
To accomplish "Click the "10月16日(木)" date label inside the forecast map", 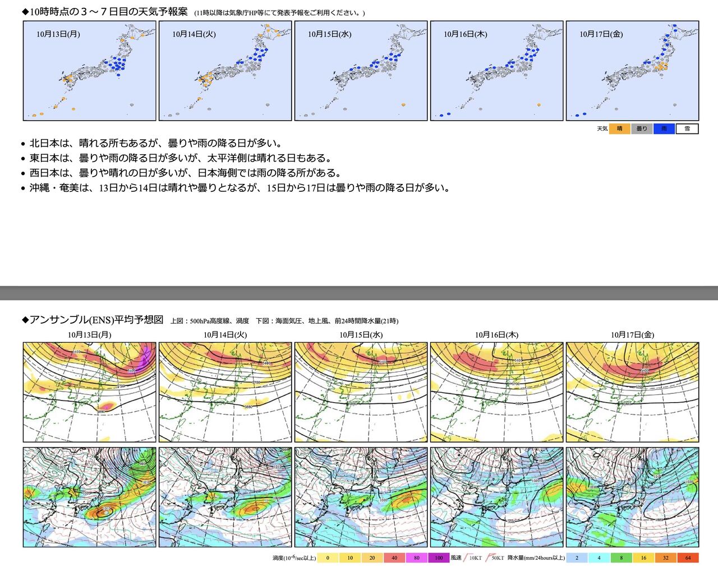I will tap(466, 34).
